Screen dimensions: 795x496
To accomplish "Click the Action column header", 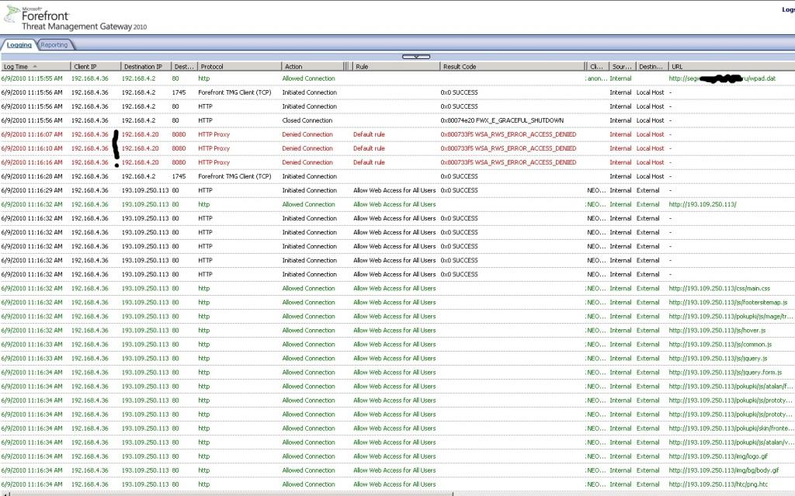I will coord(312,67).
